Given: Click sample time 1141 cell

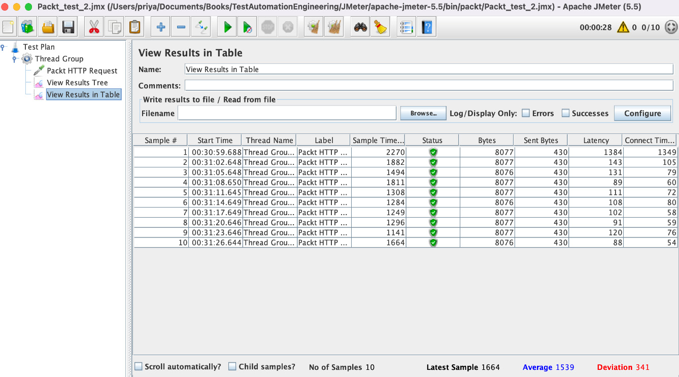Looking at the screenshot, I should pyautogui.click(x=379, y=232).
